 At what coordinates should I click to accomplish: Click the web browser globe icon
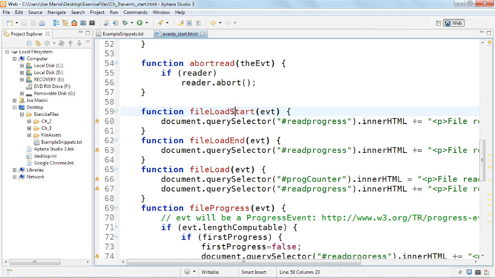pyautogui.click(x=106, y=23)
